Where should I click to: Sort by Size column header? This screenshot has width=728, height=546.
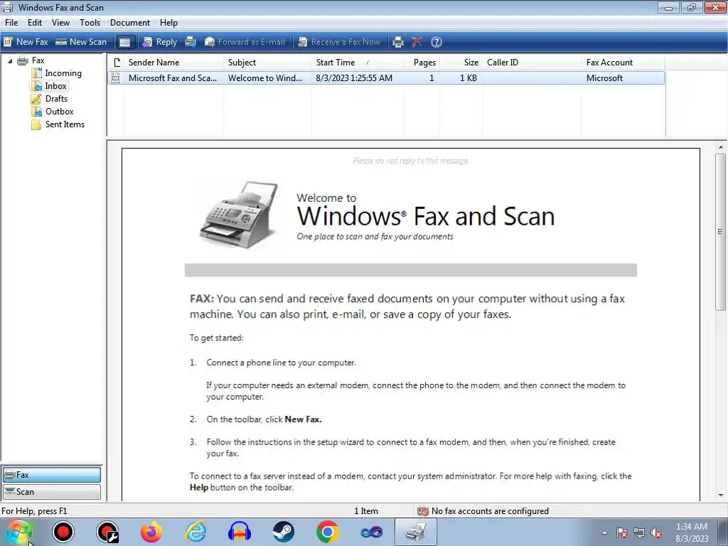tap(461, 63)
